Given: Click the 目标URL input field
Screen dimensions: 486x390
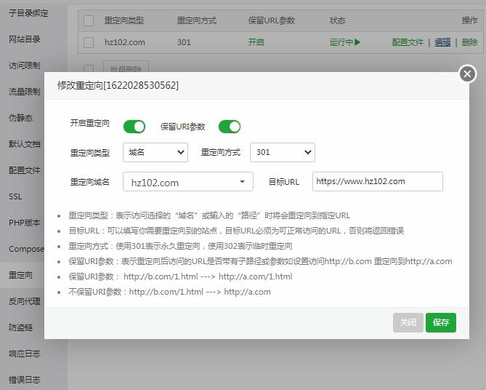Looking at the screenshot, I should click(378, 182).
